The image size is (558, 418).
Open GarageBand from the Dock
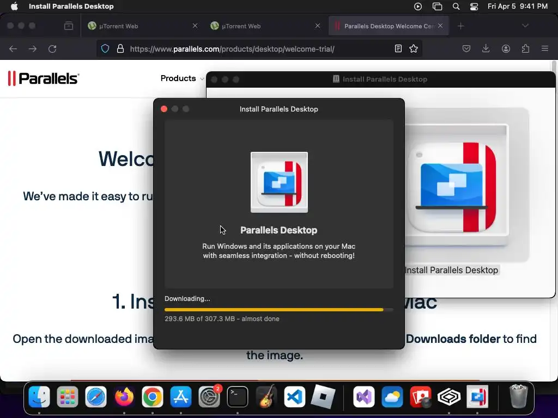(266, 397)
